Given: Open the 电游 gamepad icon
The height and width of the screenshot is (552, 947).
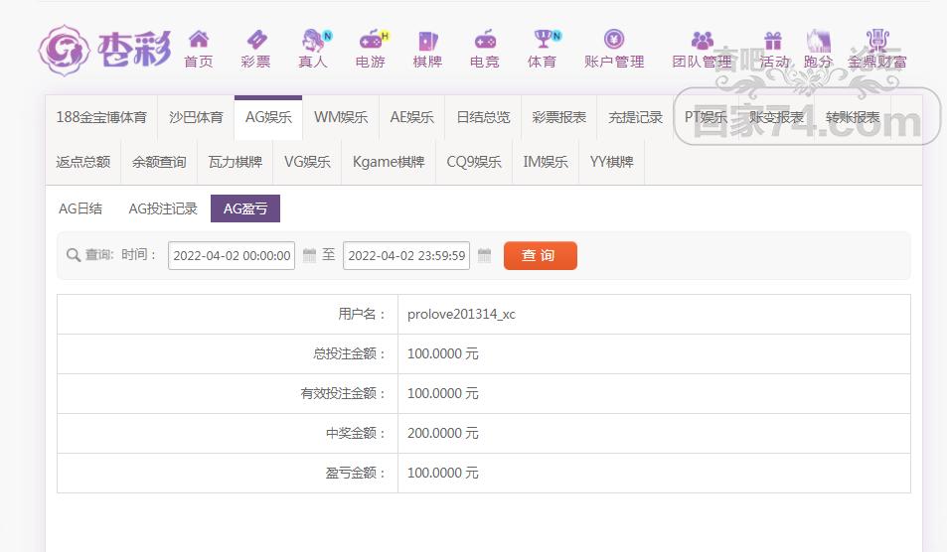Looking at the screenshot, I should 371,41.
